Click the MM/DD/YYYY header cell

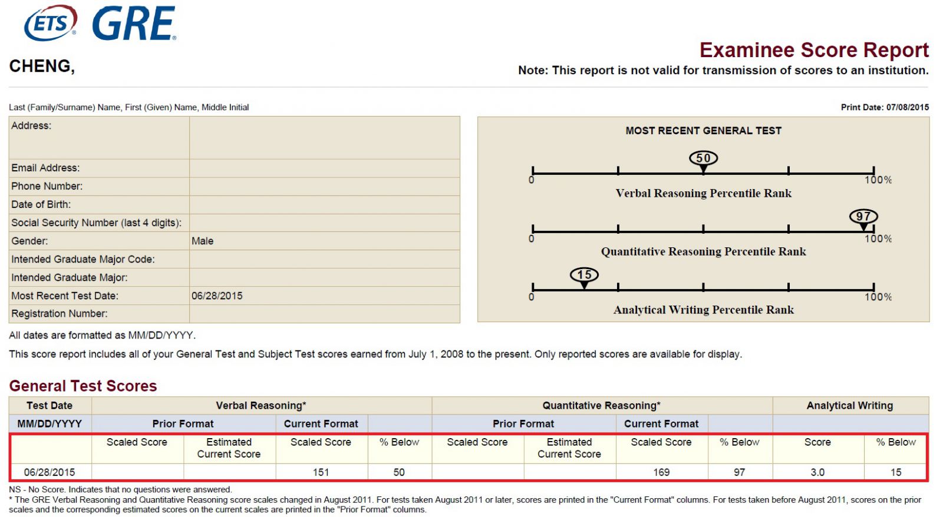50,423
